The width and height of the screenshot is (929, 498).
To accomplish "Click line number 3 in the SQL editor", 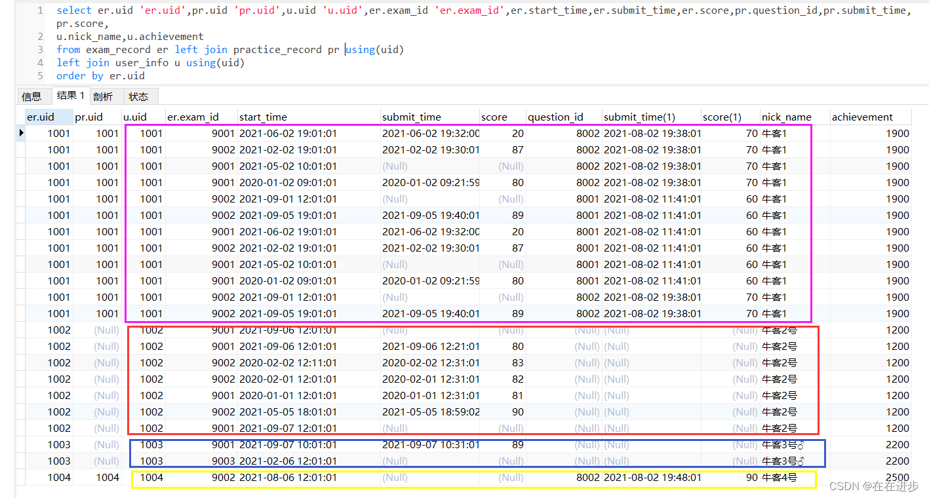I will tap(40, 49).
